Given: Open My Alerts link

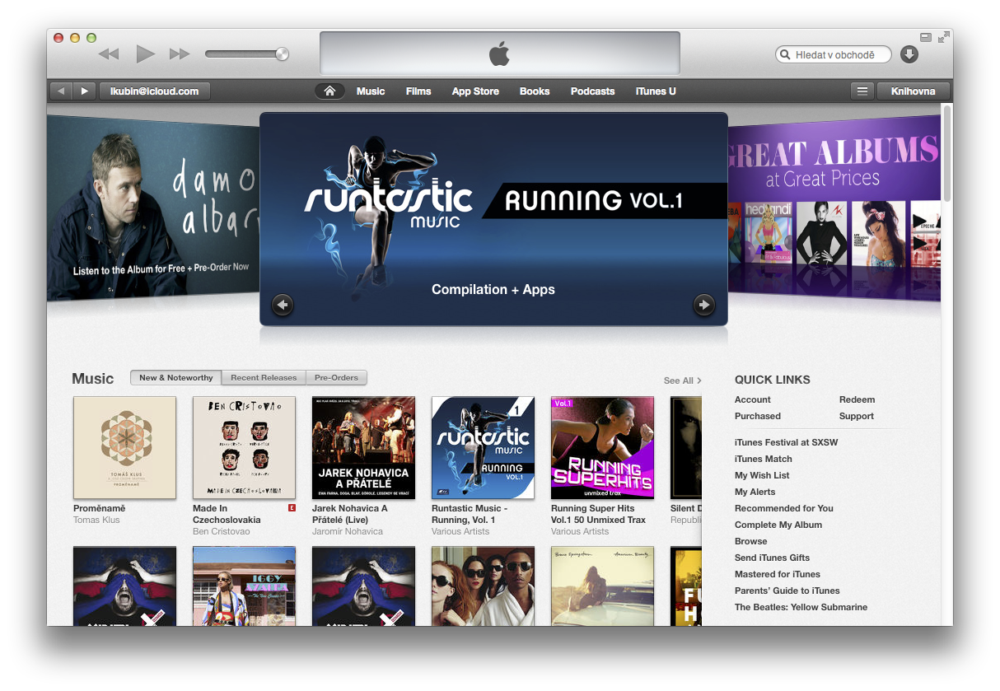Looking at the screenshot, I should click(x=755, y=493).
